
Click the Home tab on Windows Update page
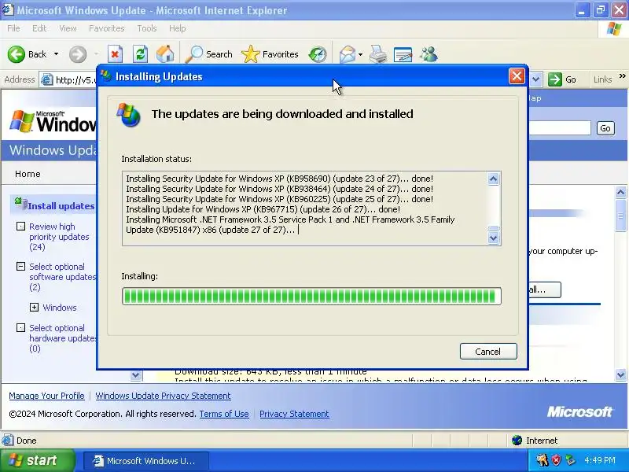click(28, 174)
